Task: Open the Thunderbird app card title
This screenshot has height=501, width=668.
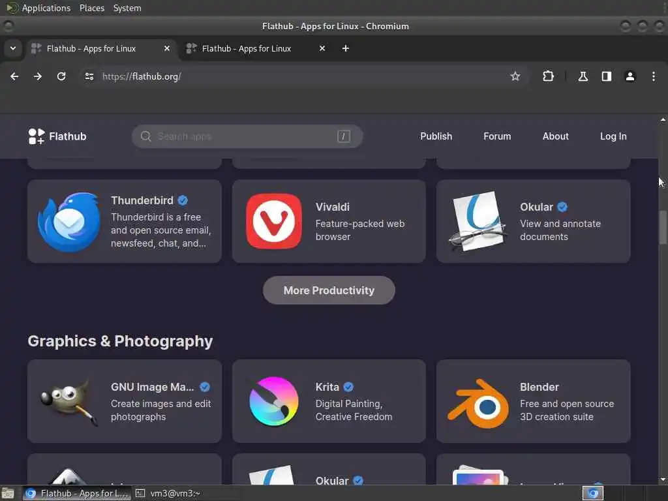Action: (x=142, y=200)
